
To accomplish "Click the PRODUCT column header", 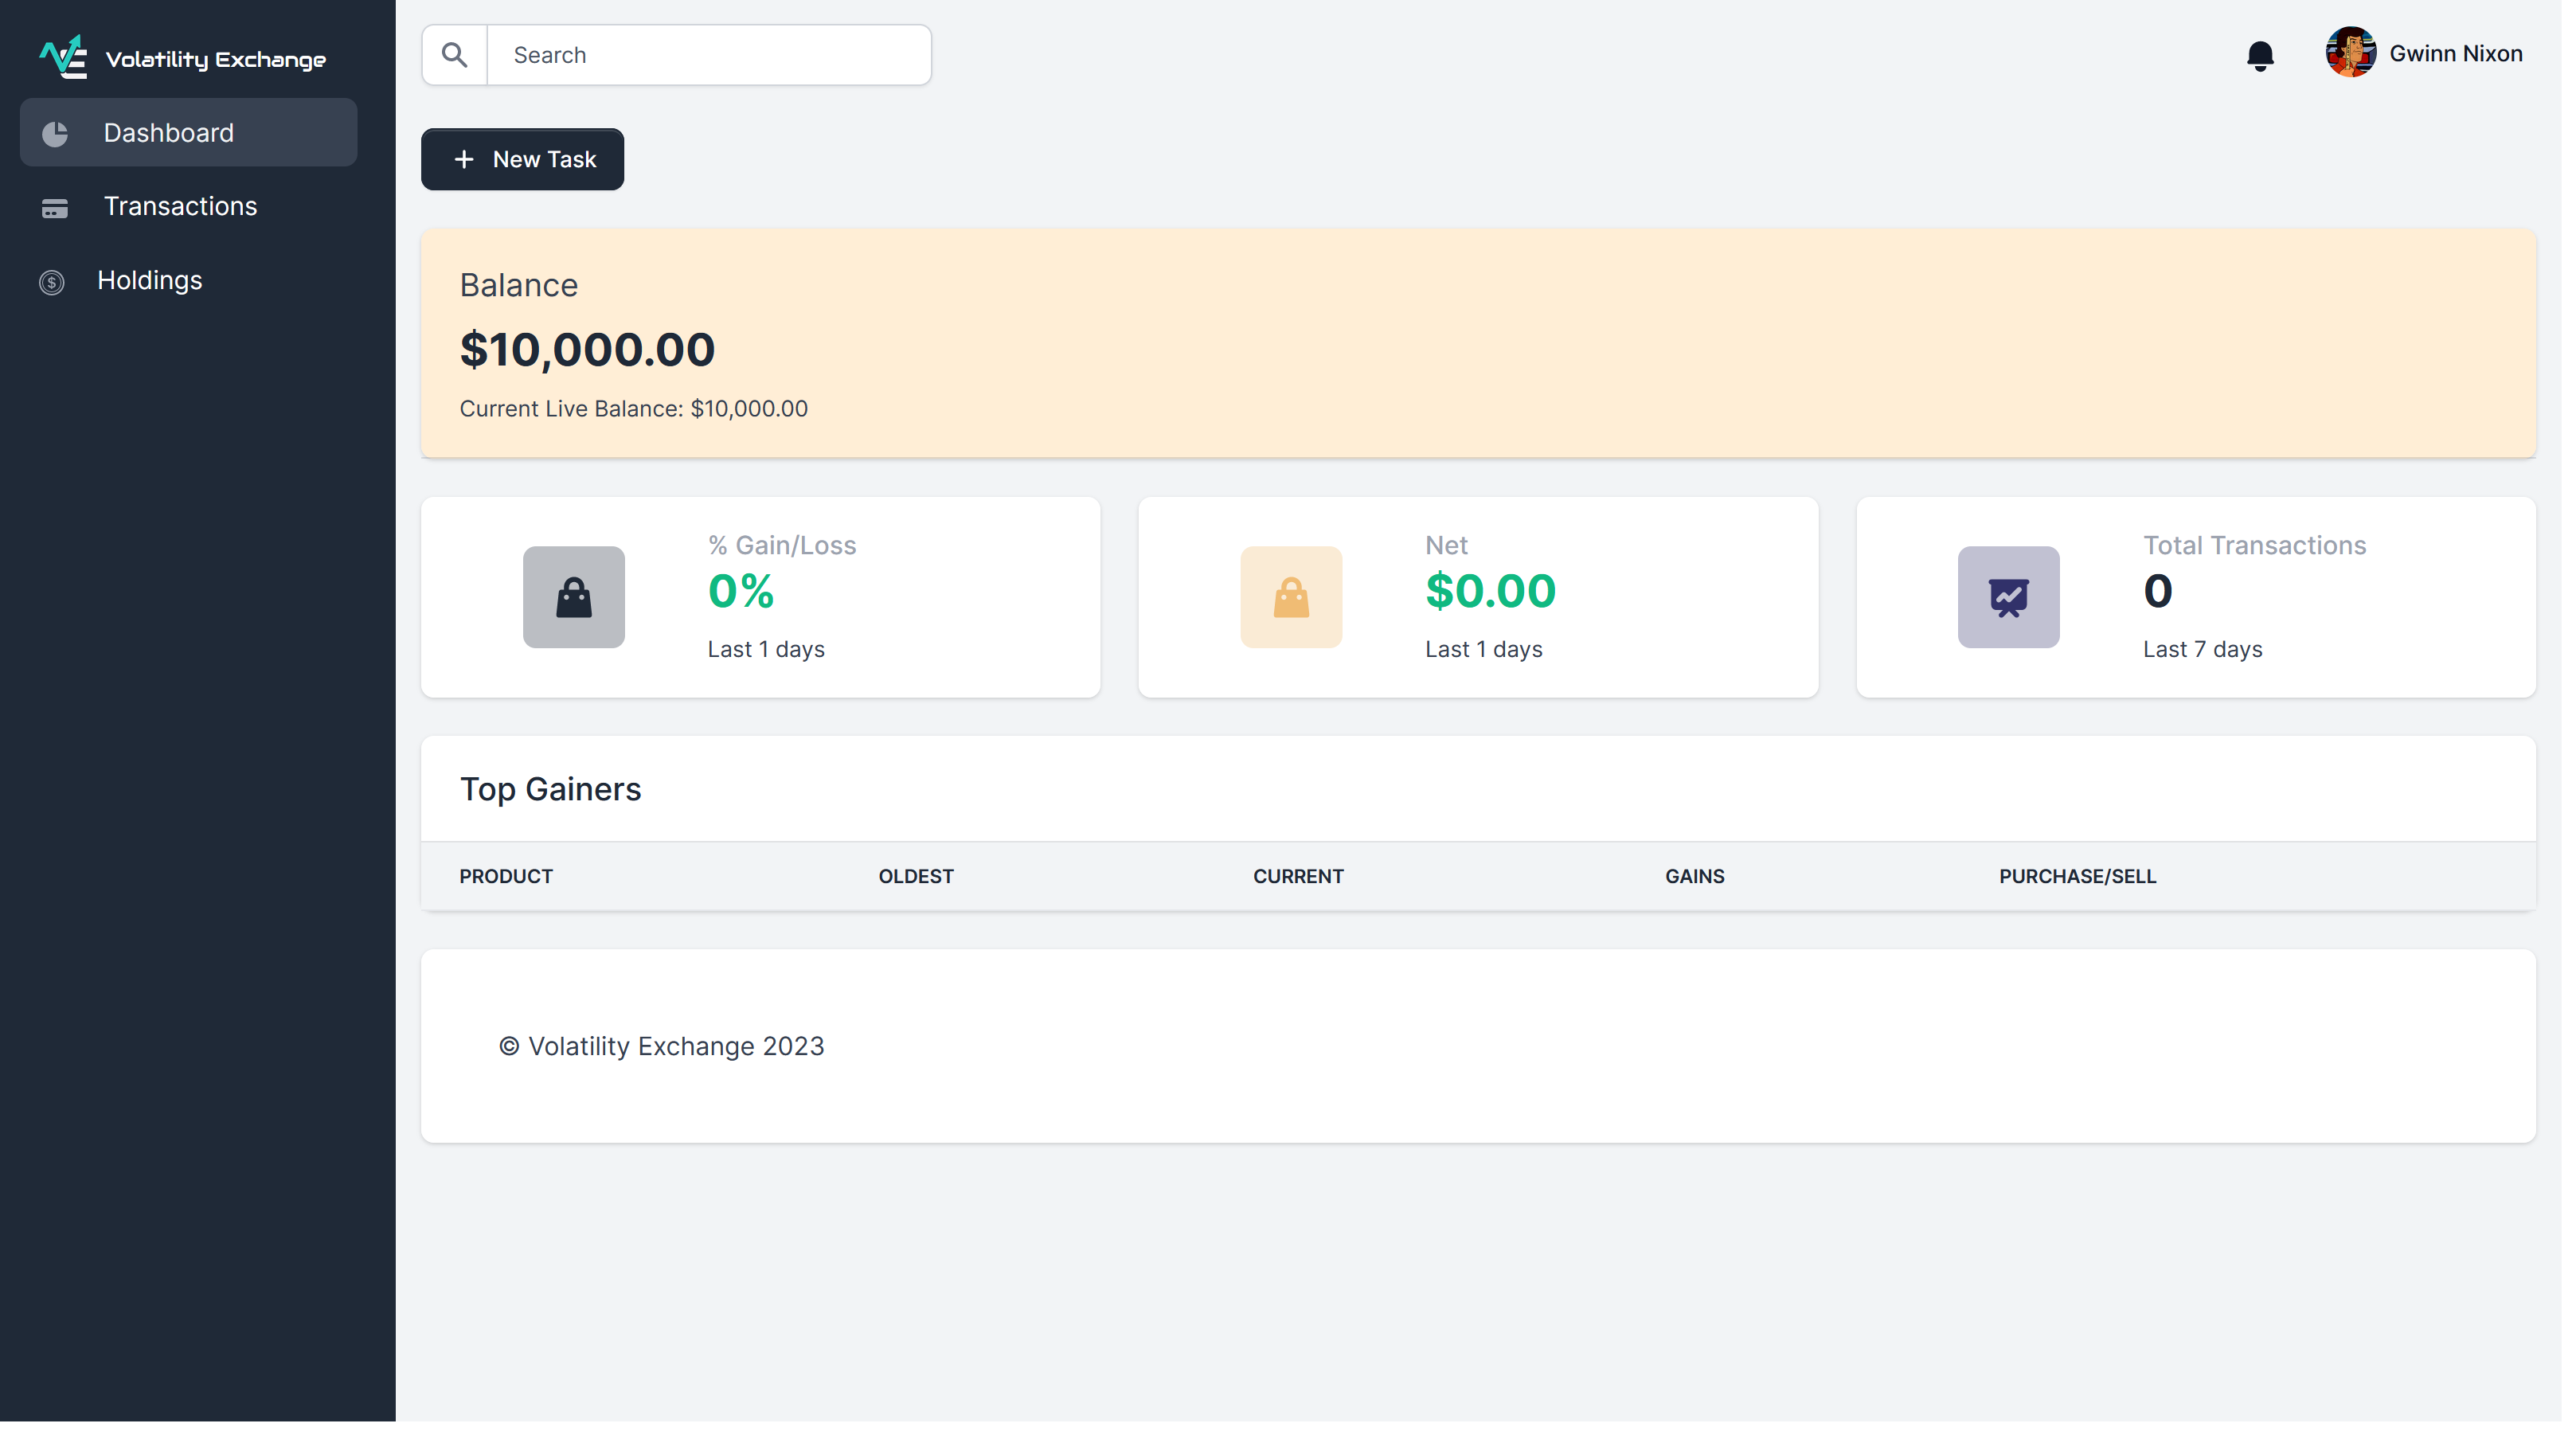I will [x=509, y=881].
